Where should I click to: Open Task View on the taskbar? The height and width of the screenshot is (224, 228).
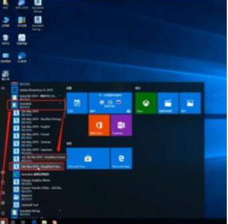coord(23,222)
